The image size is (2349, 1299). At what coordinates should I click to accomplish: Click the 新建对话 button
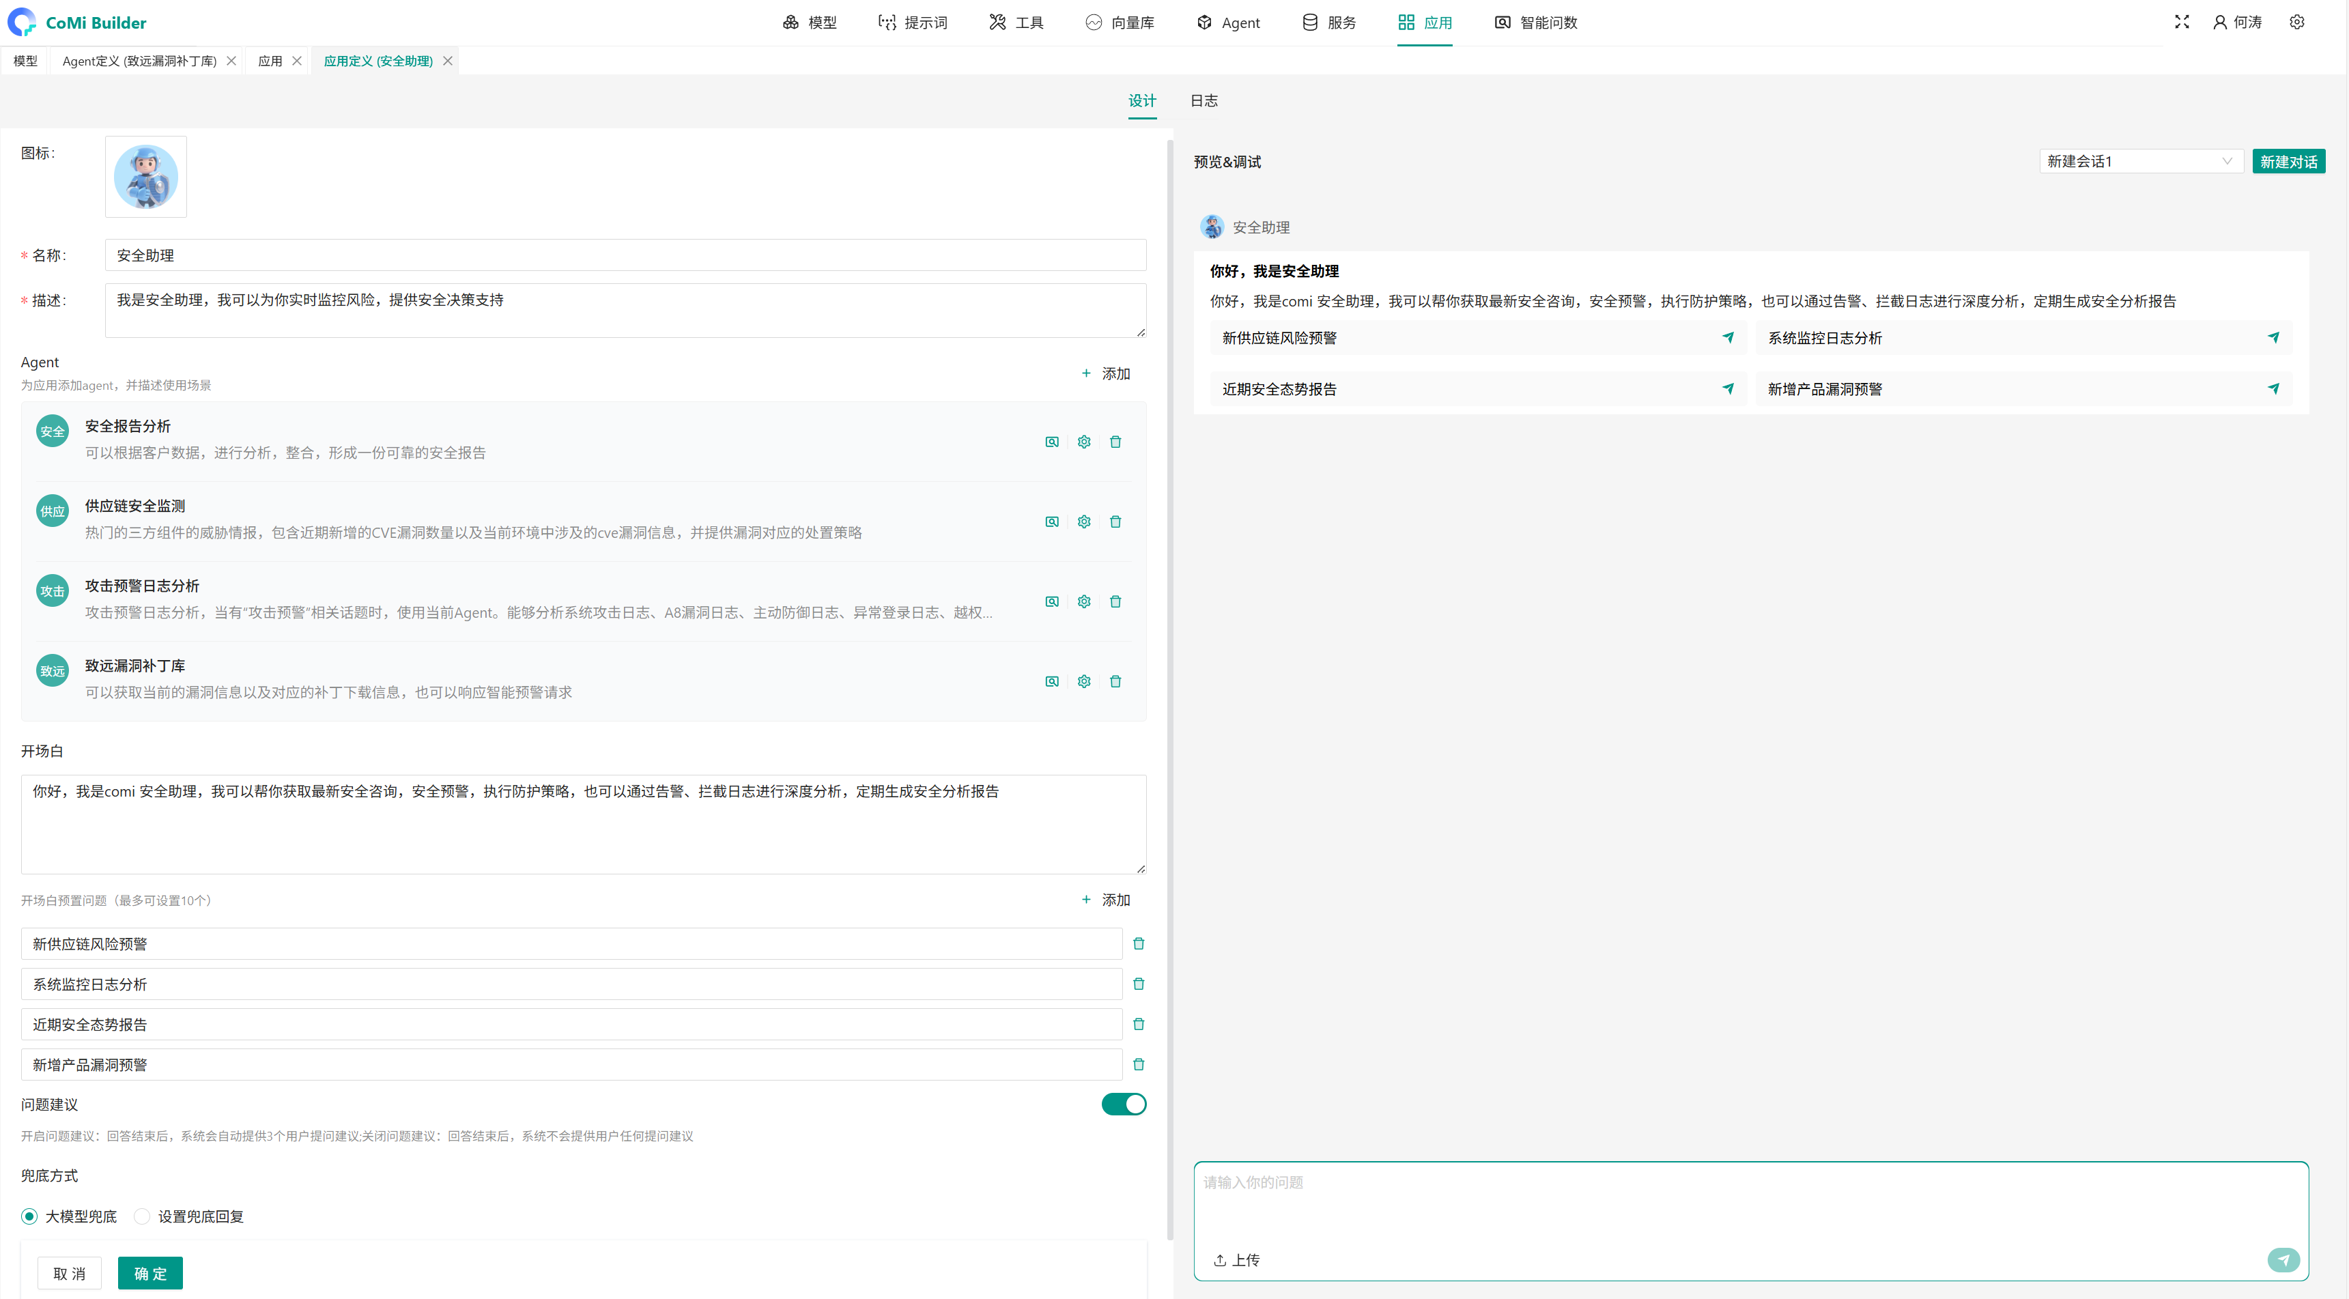[2289, 161]
